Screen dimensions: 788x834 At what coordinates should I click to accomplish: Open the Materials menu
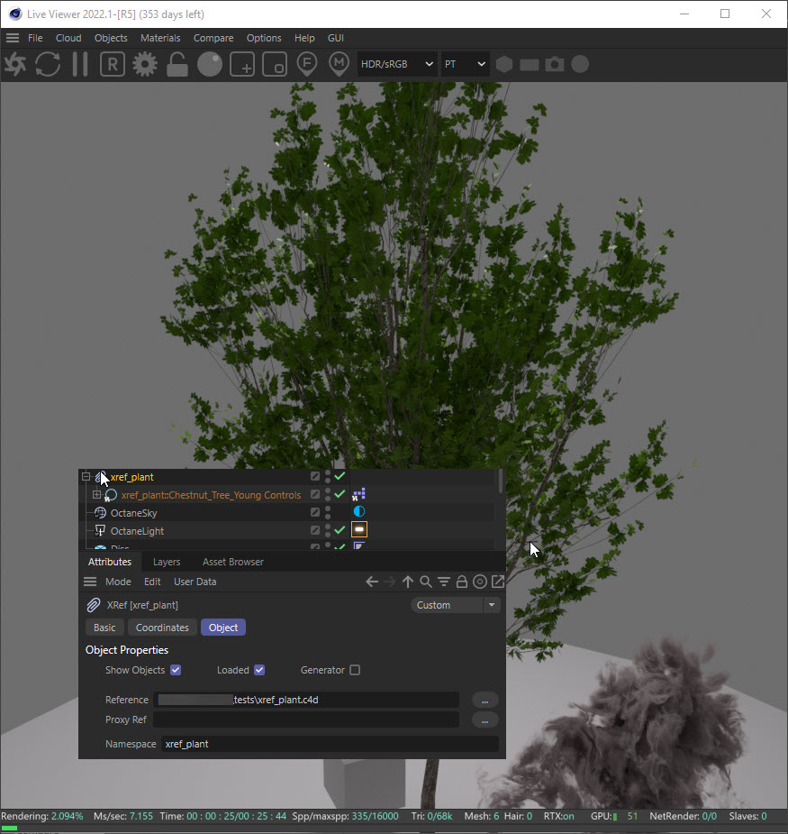click(x=160, y=38)
